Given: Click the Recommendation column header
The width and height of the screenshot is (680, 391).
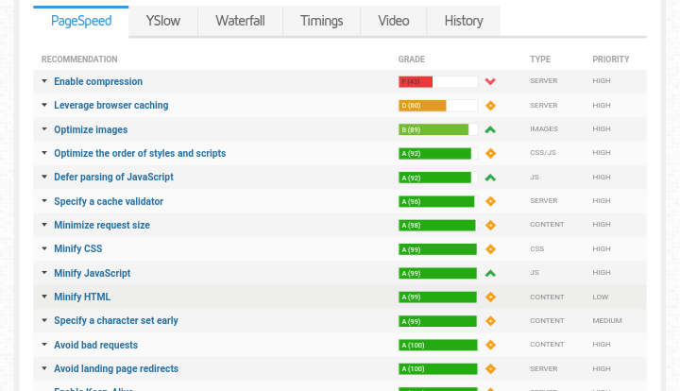Looking at the screenshot, I should coord(79,59).
